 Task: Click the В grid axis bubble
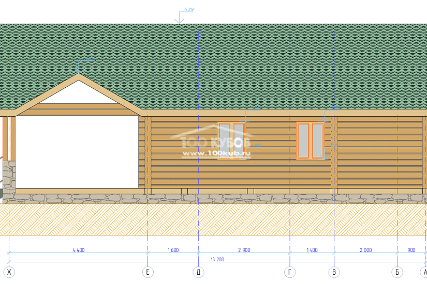(x=334, y=272)
